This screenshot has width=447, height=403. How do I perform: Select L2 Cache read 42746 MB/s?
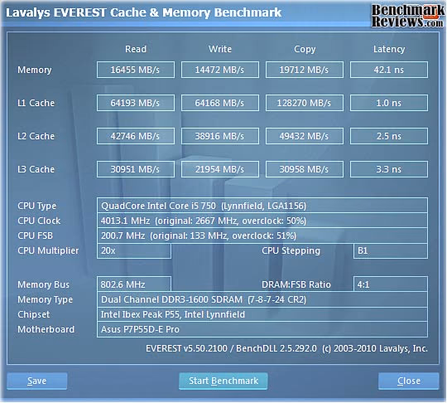[136, 136]
